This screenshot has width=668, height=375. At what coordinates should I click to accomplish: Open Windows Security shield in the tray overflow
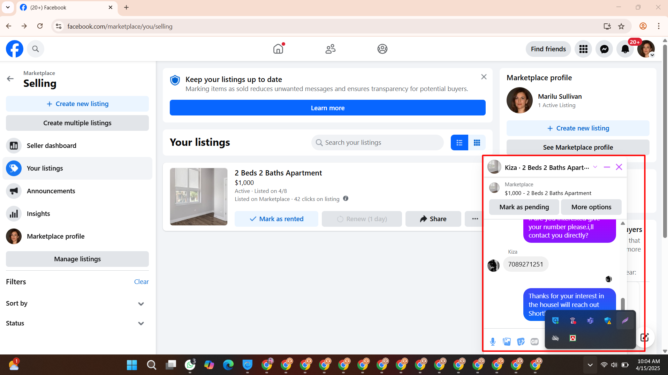(608, 321)
